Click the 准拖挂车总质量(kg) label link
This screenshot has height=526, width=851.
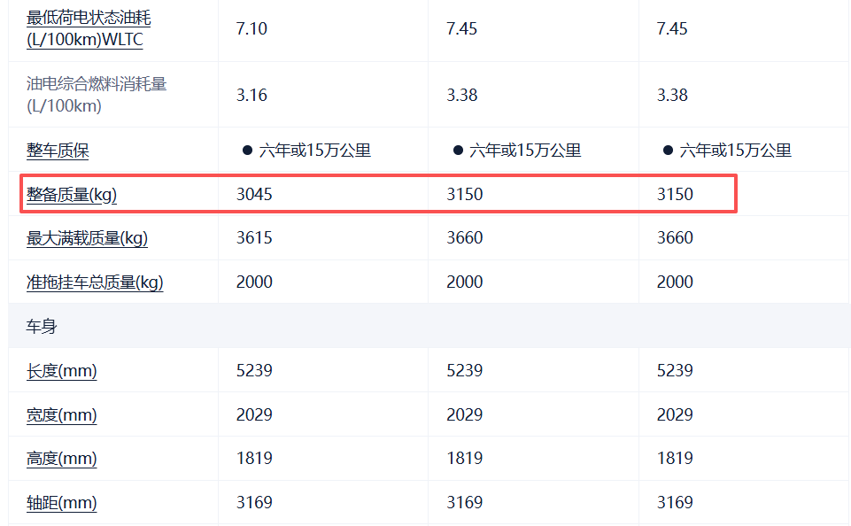[x=95, y=282]
